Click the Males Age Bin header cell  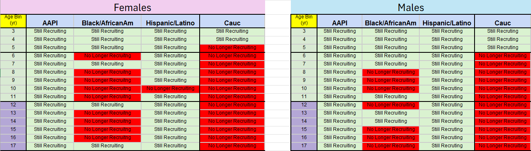pos(304,21)
